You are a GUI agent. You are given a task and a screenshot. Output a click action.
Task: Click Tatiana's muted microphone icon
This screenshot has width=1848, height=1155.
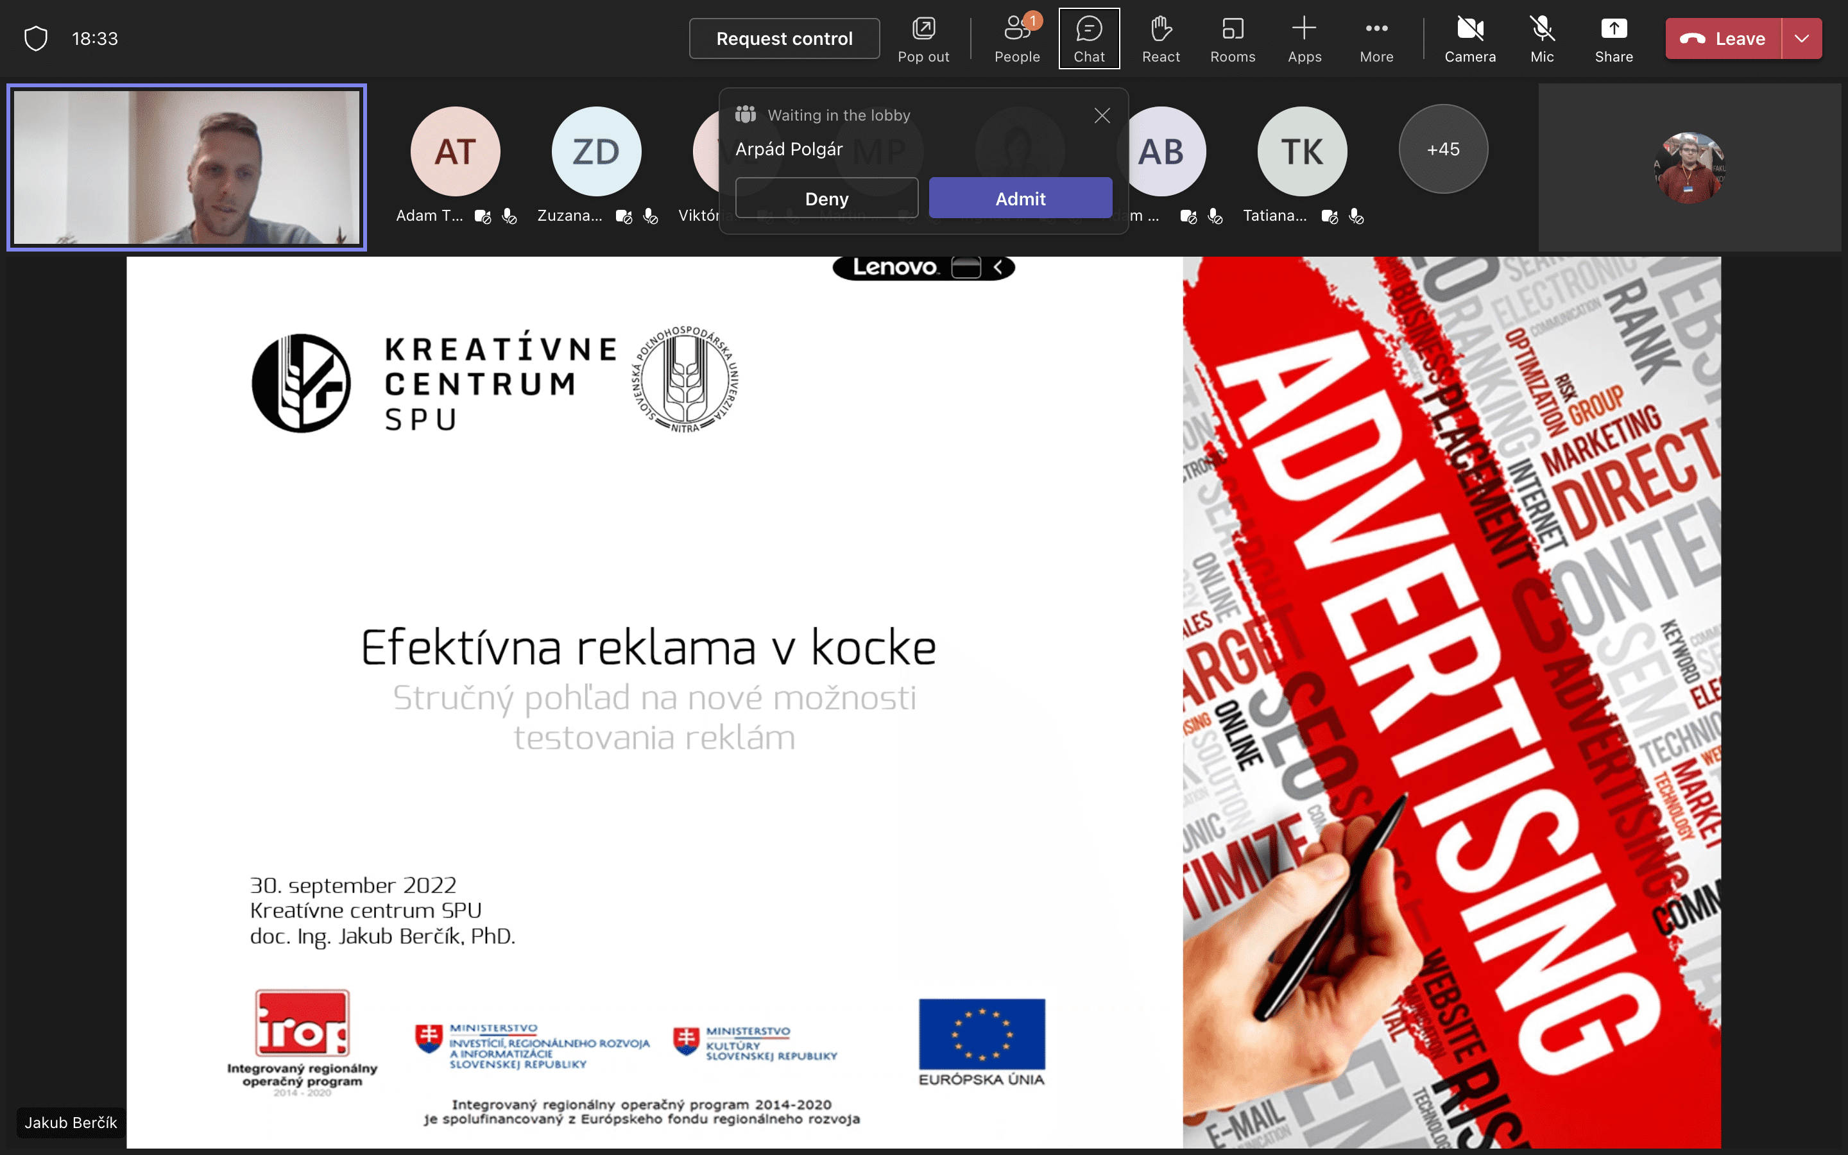click(x=1356, y=217)
